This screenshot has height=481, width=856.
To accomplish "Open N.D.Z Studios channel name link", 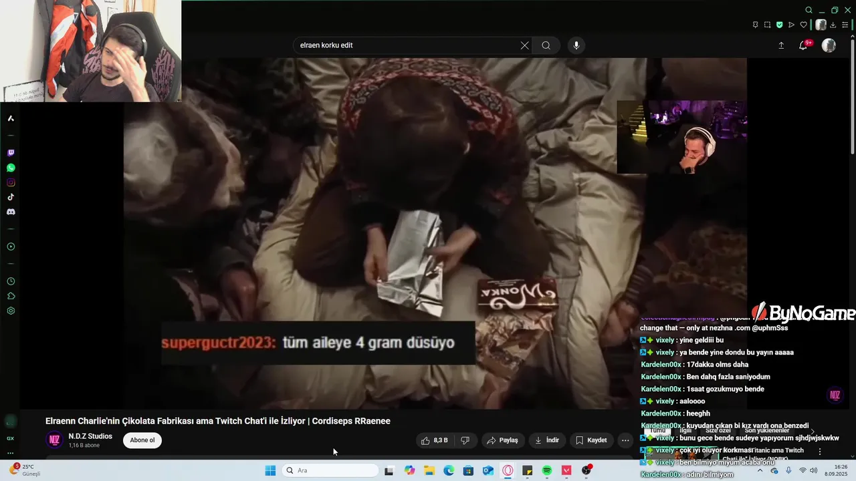I will coord(90,436).
